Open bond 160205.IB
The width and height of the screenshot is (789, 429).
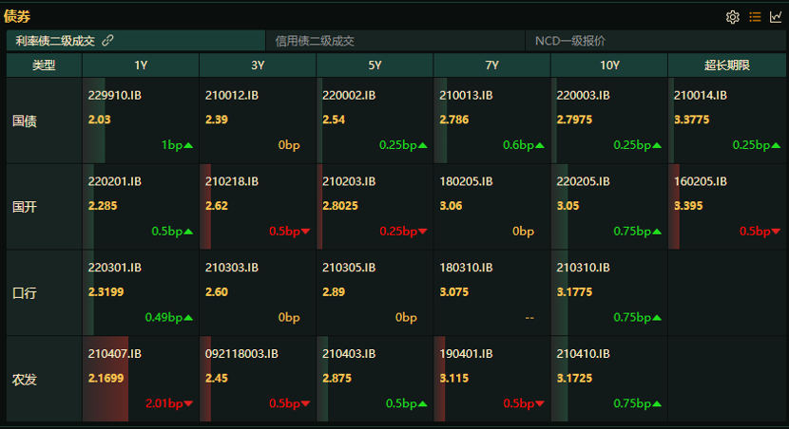coord(701,181)
